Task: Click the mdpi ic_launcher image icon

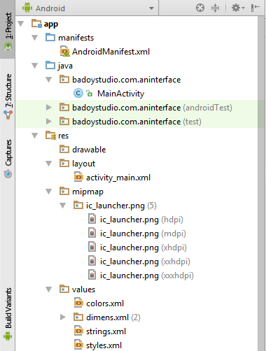Action: coord(92,233)
